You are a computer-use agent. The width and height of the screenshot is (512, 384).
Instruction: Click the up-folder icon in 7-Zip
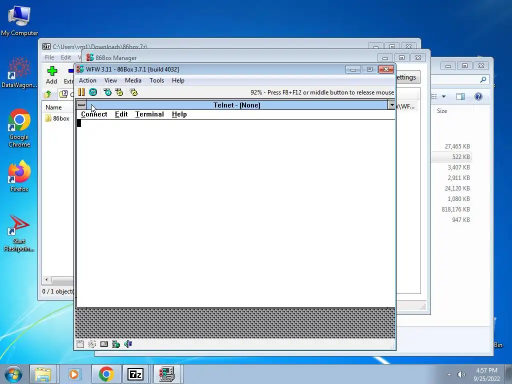pyautogui.click(x=47, y=94)
